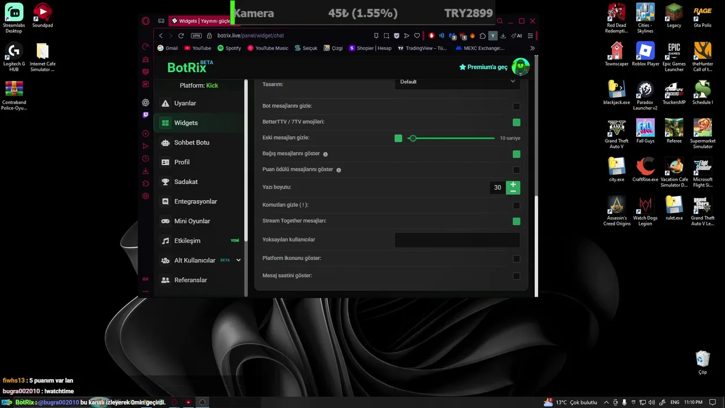Image resolution: width=725 pixels, height=408 pixels.
Task: Open the volume icon in system tray
Action: [x=651, y=402]
